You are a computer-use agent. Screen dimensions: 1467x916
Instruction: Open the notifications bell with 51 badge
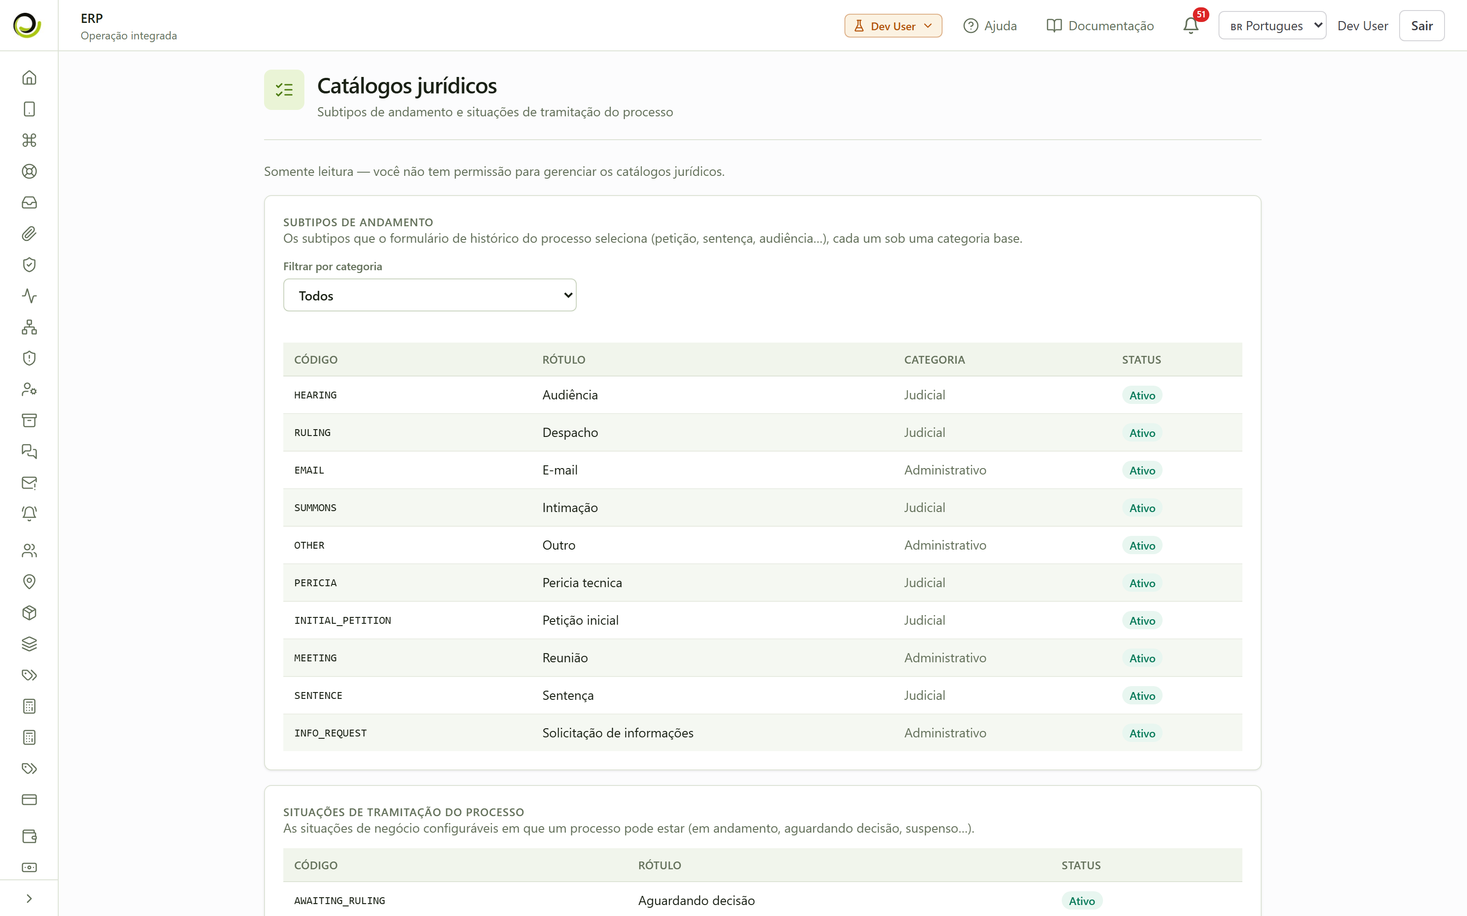[1191, 26]
